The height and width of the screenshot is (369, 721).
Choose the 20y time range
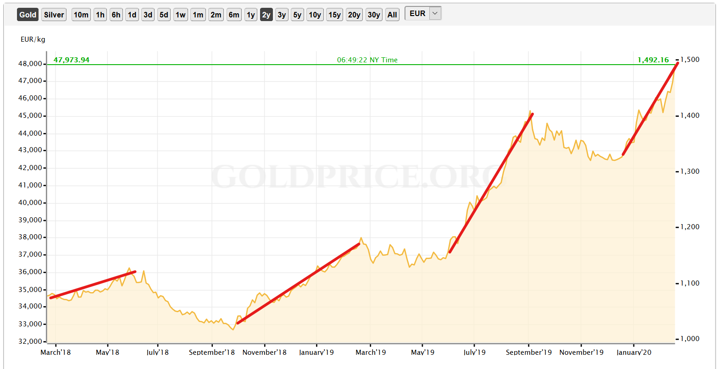coord(354,15)
